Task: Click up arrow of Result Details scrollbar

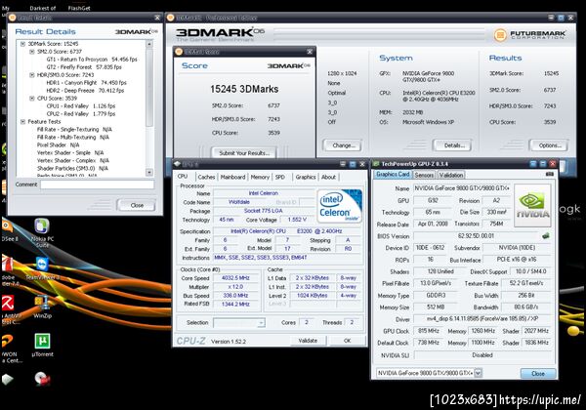Action: (149, 44)
